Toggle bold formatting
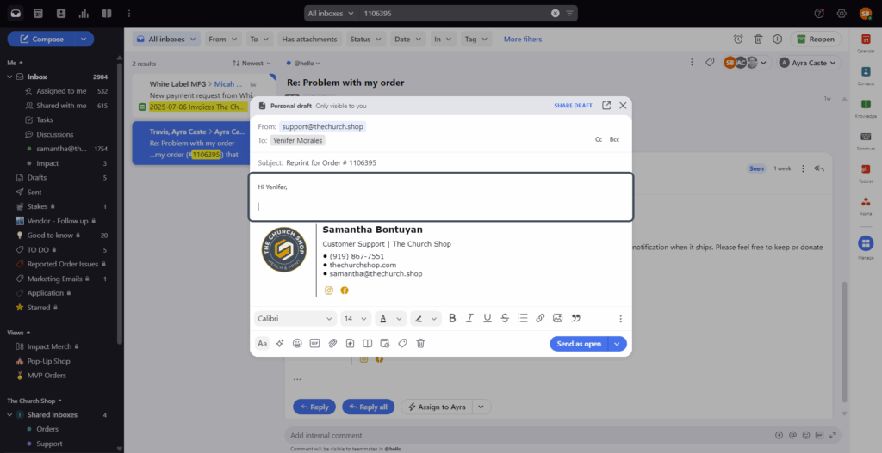The width and height of the screenshot is (882, 453). pos(452,318)
